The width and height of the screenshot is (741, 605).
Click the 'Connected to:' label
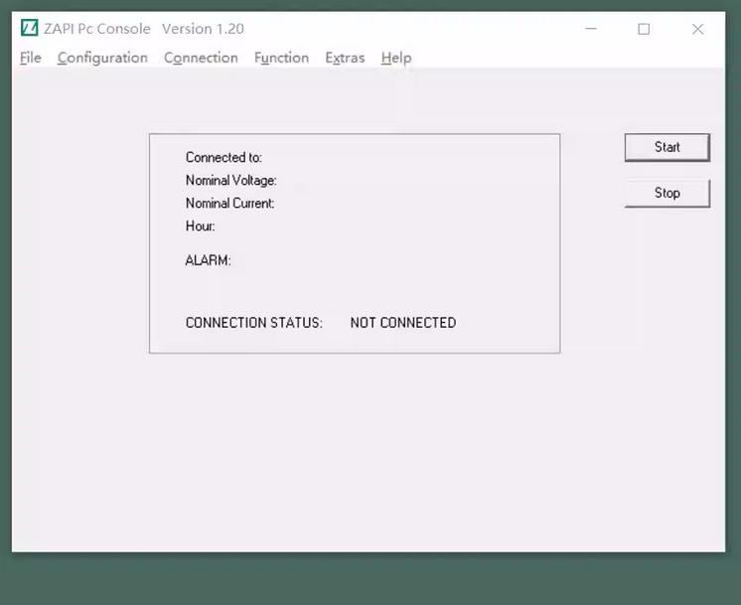pos(223,157)
